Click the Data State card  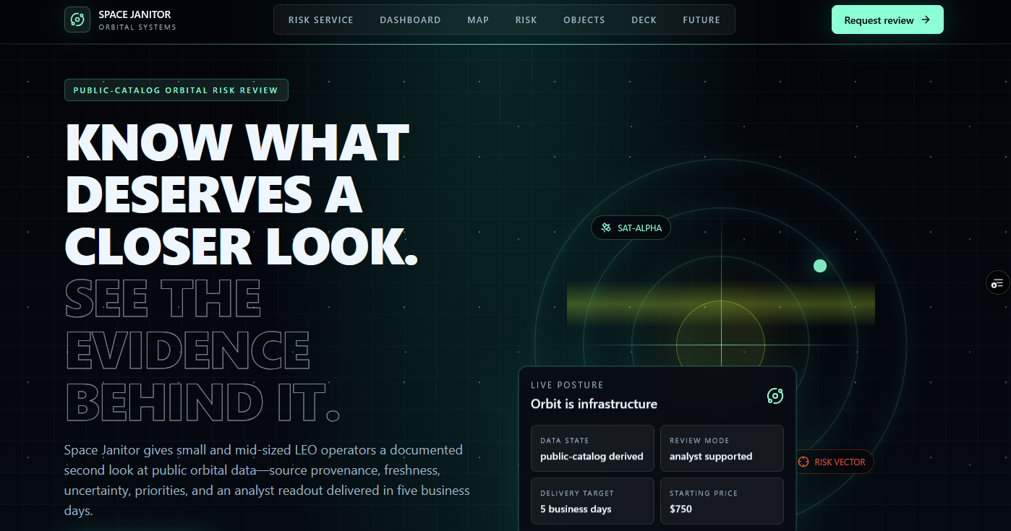coord(592,449)
